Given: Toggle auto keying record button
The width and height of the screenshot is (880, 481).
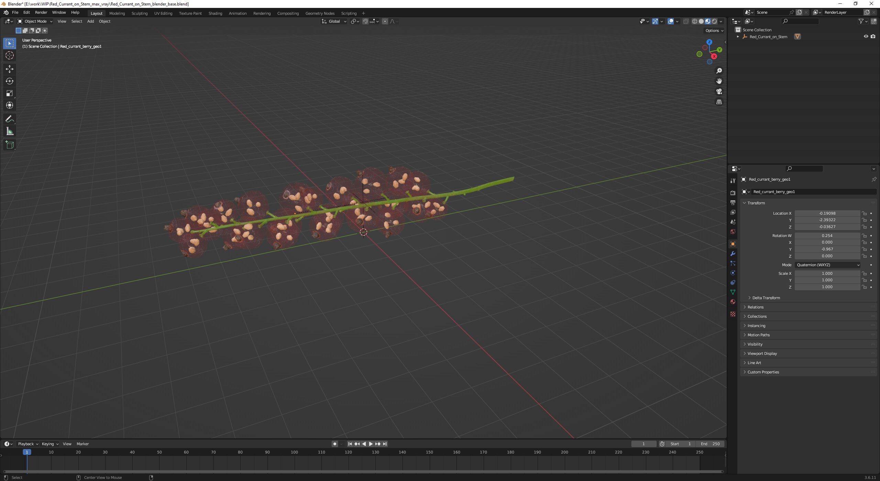Looking at the screenshot, I should click(335, 444).
